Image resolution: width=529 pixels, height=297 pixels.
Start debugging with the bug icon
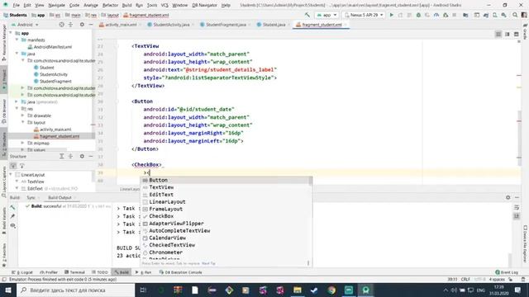point(418,15)
